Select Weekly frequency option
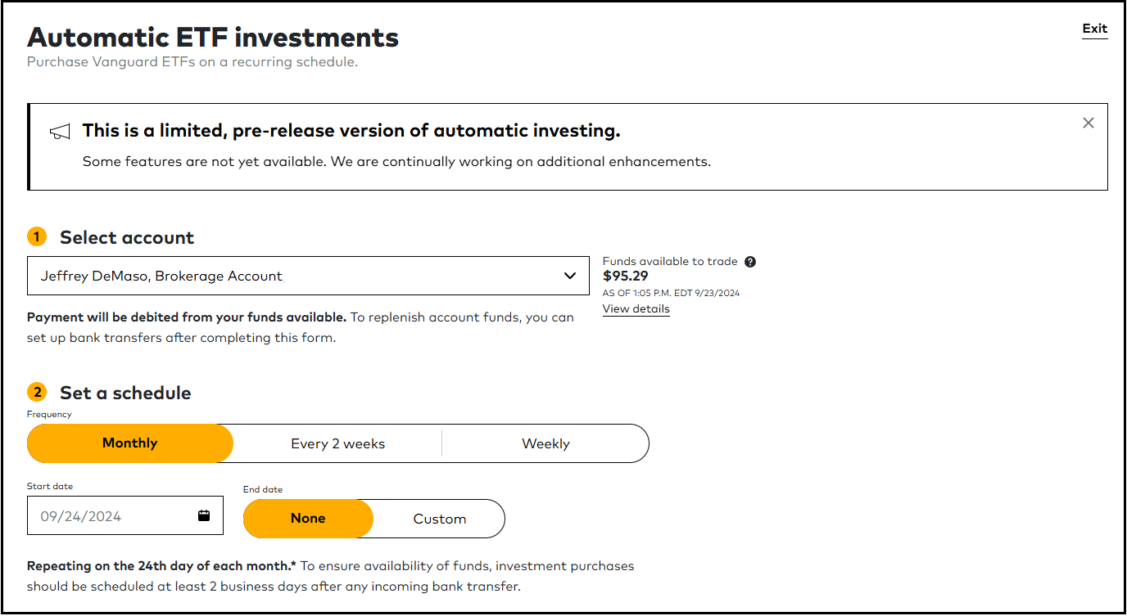Viewport: 1127px width, 616px height. coord(545,443)
